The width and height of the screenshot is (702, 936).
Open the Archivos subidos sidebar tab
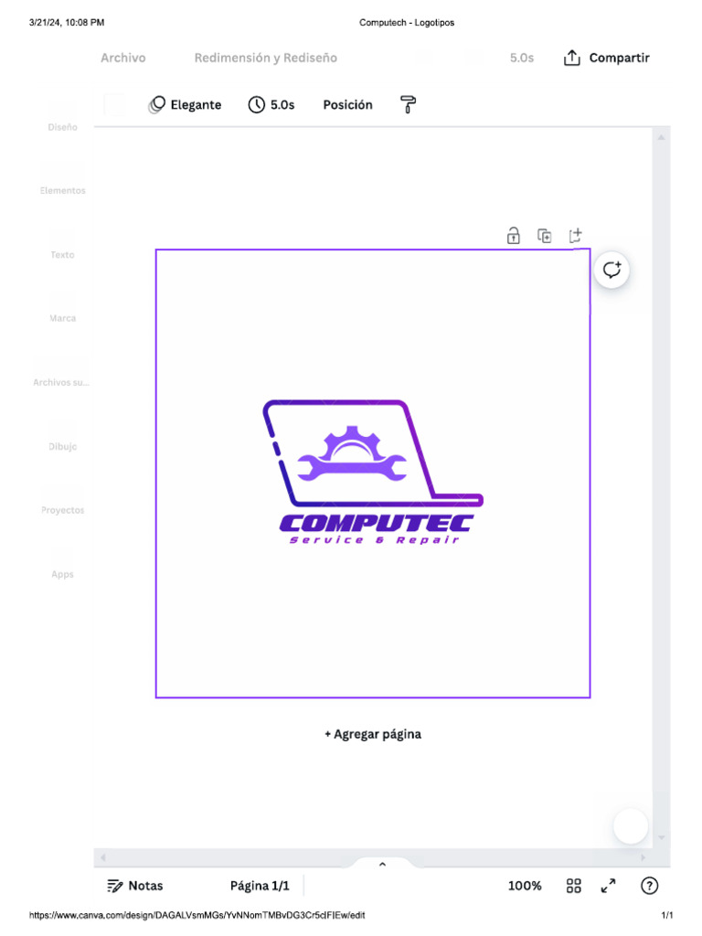61,382
